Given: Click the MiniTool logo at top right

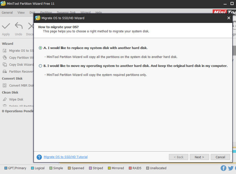Looking at the screenshot, I should coord(224,12).
